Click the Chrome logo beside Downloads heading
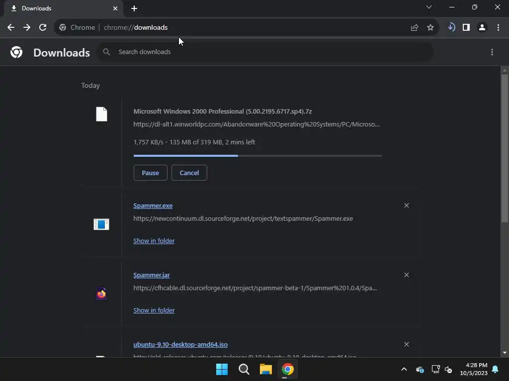Image resolution: width=509 pixels, height=381 pixels. 16,52
